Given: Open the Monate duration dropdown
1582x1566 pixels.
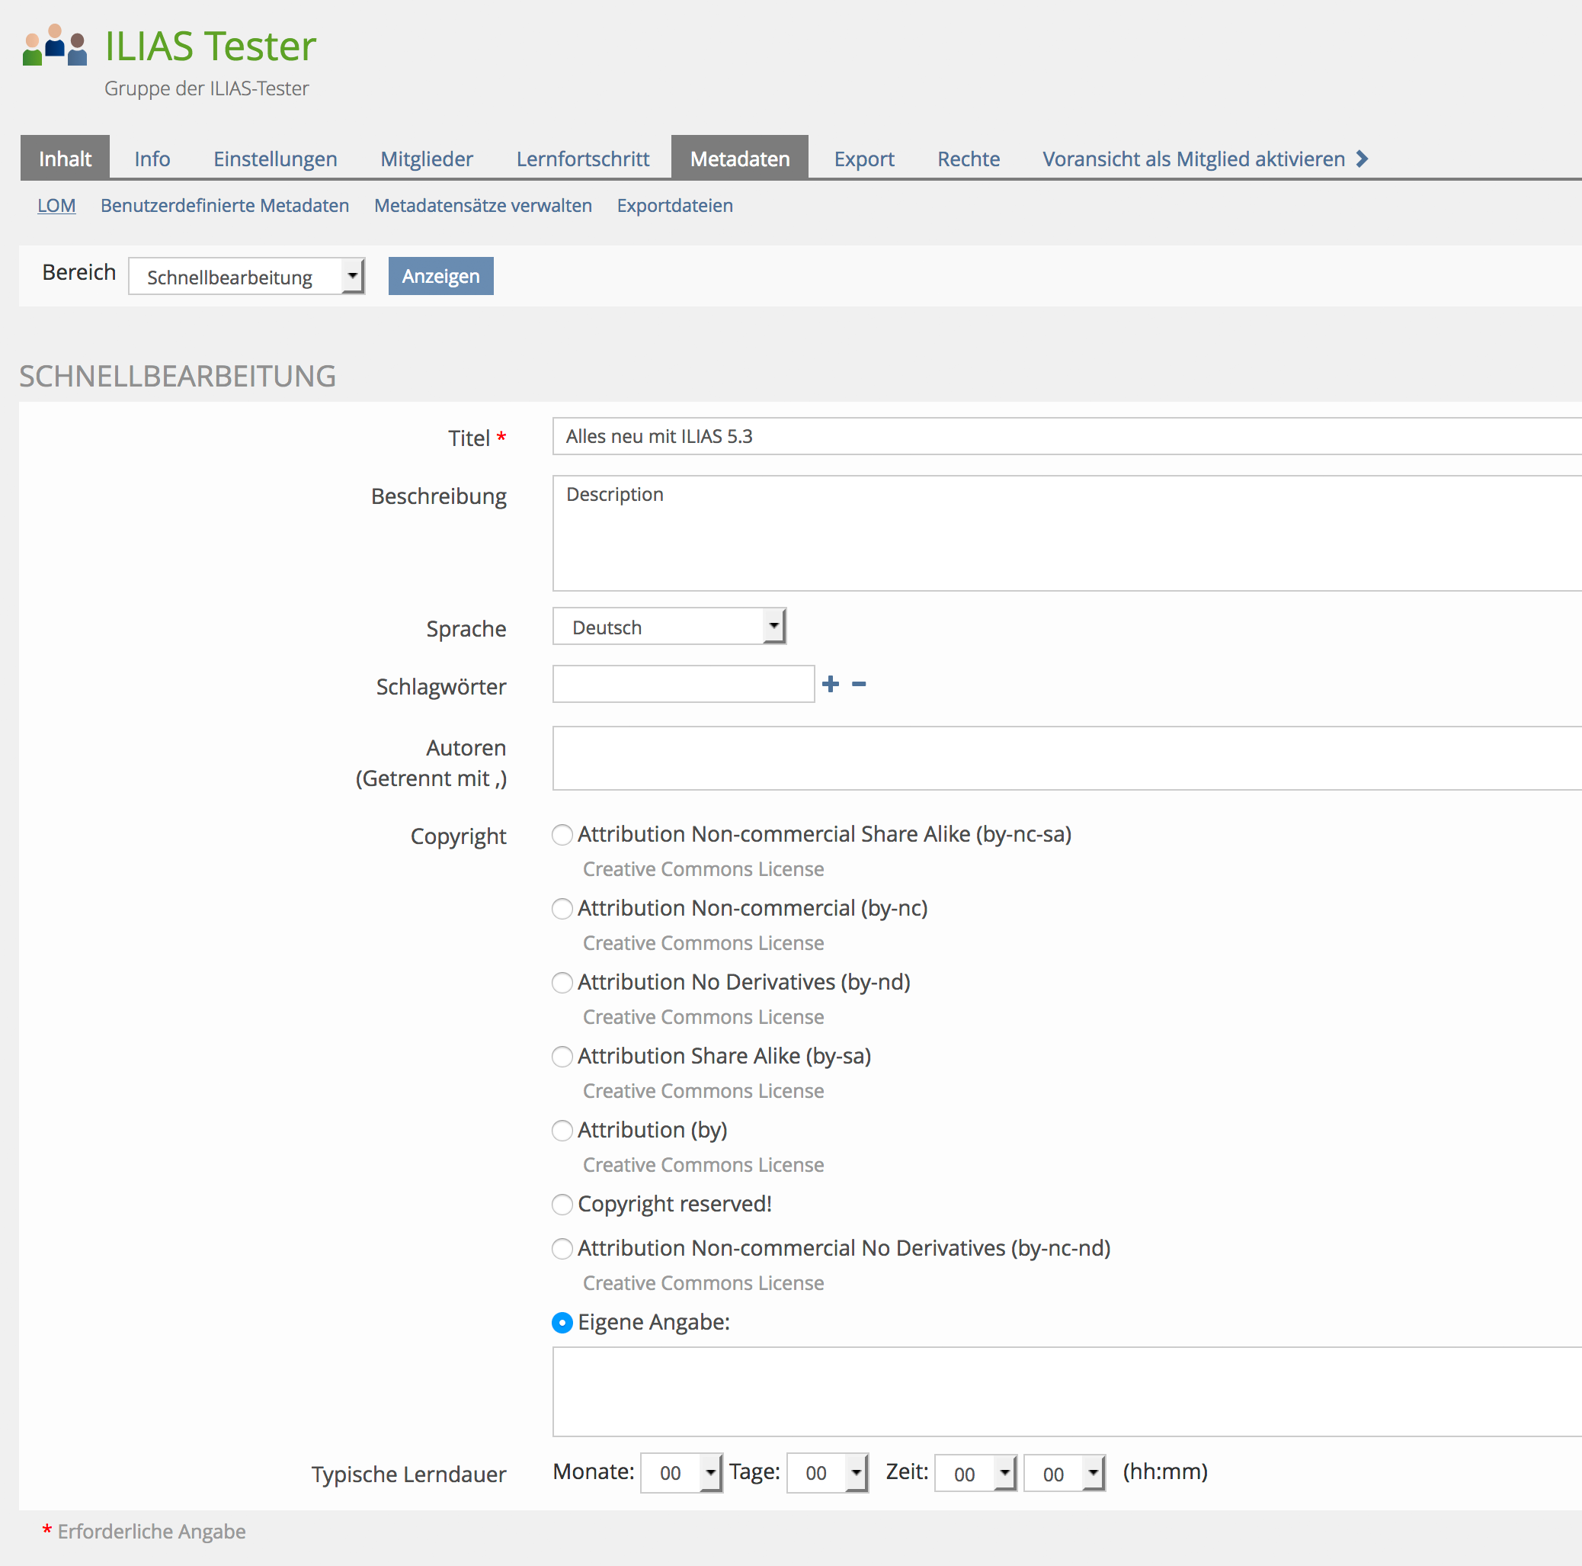Looking at the screenshot, I should pyautogui.click(x=681, y=1473).
